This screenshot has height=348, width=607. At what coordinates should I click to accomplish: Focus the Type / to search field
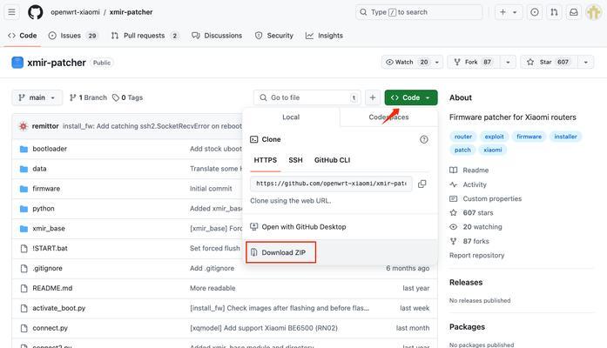point(419,12)
